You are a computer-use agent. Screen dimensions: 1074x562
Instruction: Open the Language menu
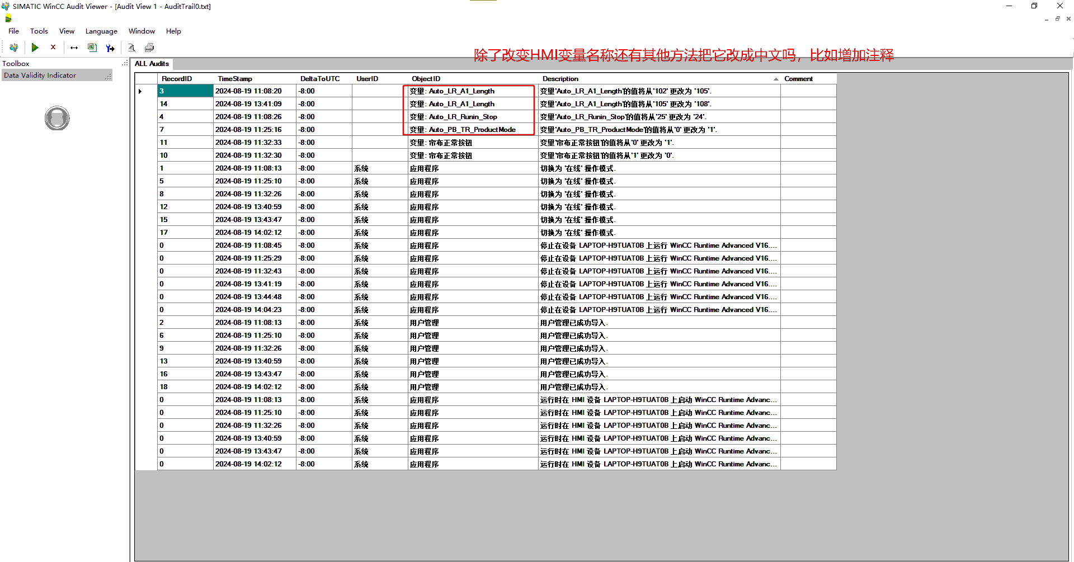tap(101, 31)
